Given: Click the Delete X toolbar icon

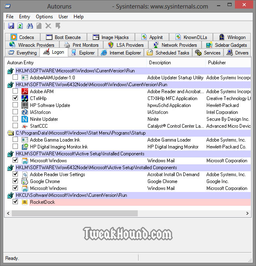Looking at the screenshot, I should coord(48,26).
